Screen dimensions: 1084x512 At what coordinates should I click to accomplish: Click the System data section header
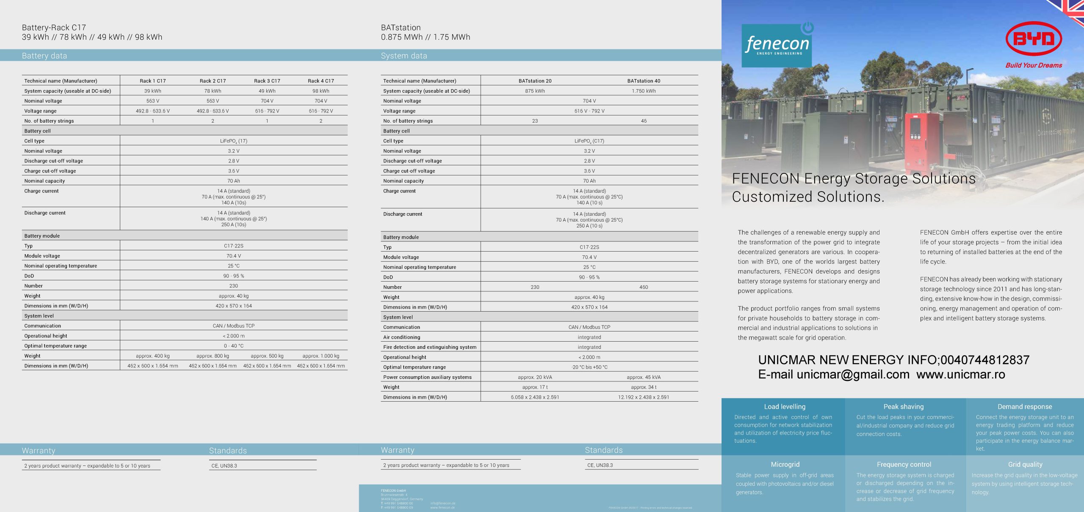coord(404,56)
